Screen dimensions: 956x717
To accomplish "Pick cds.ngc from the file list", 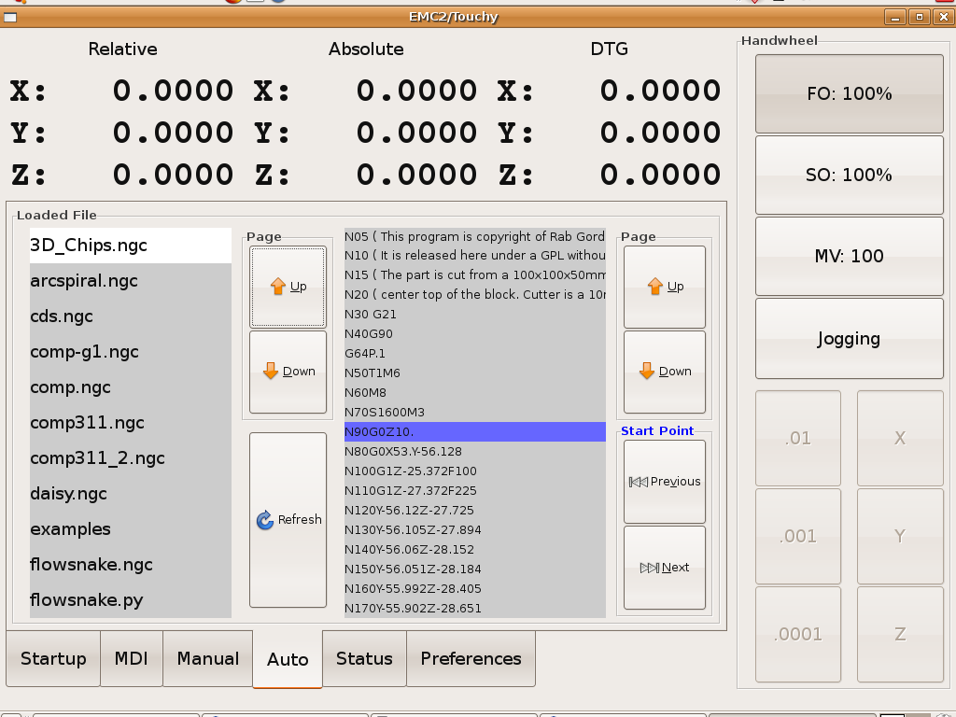I will [x=131, y=316].
